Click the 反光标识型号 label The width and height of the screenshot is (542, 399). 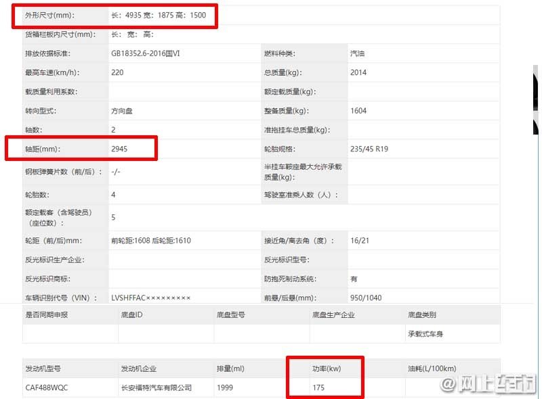pos(287,260)
